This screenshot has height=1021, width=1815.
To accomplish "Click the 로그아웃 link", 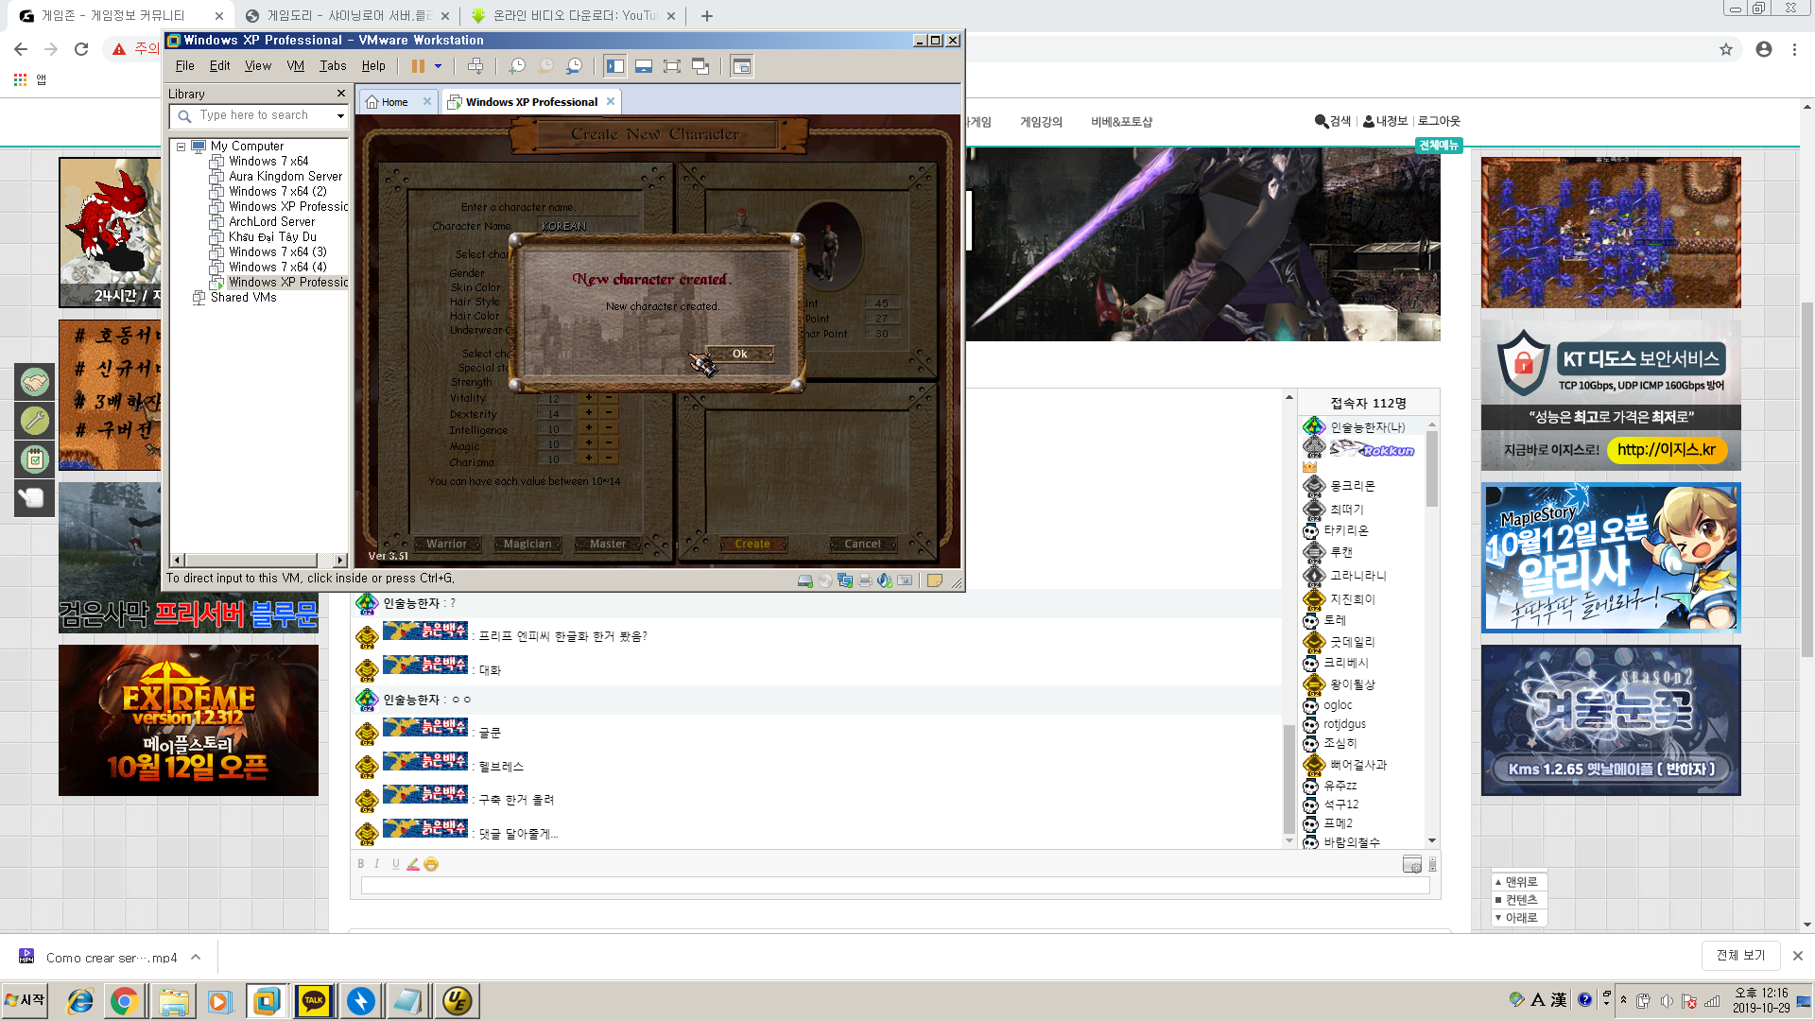I will (x=1439, y=121).
